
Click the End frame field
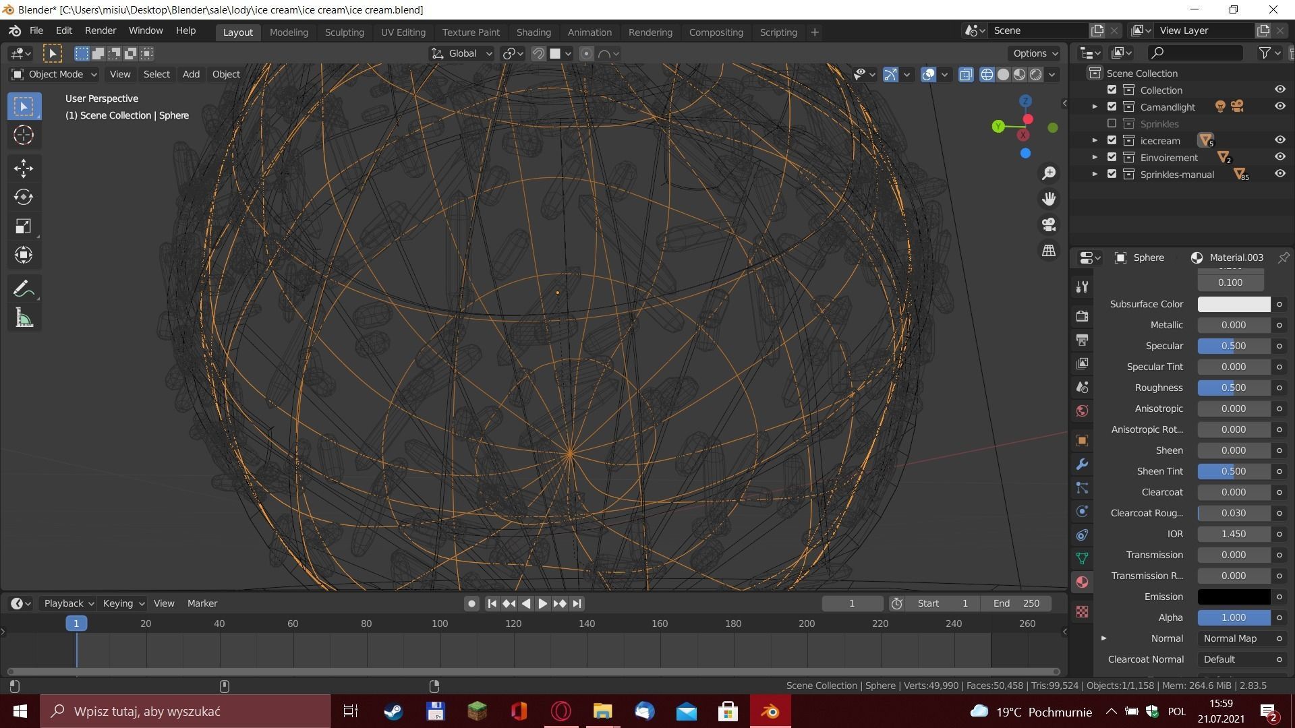point(1016,603)
